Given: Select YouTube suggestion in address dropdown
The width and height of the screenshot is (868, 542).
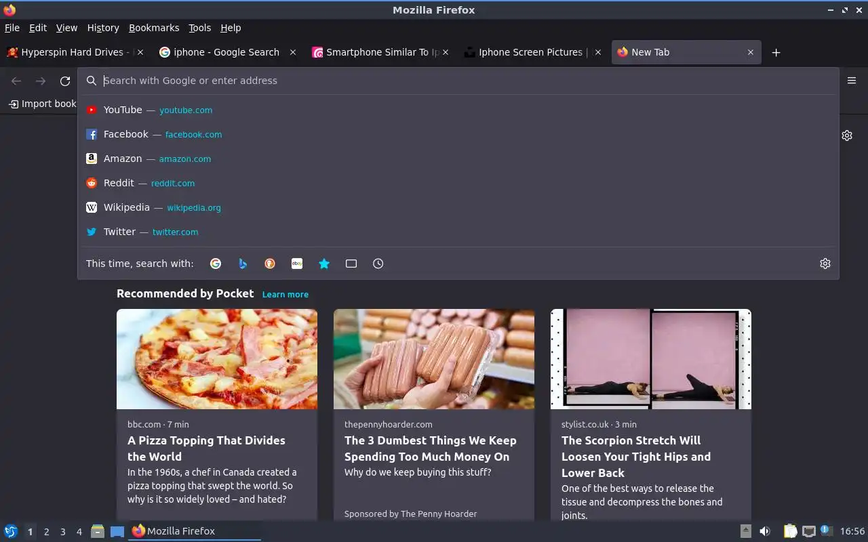Looking at the screenshot, I should tap(458, 110).
